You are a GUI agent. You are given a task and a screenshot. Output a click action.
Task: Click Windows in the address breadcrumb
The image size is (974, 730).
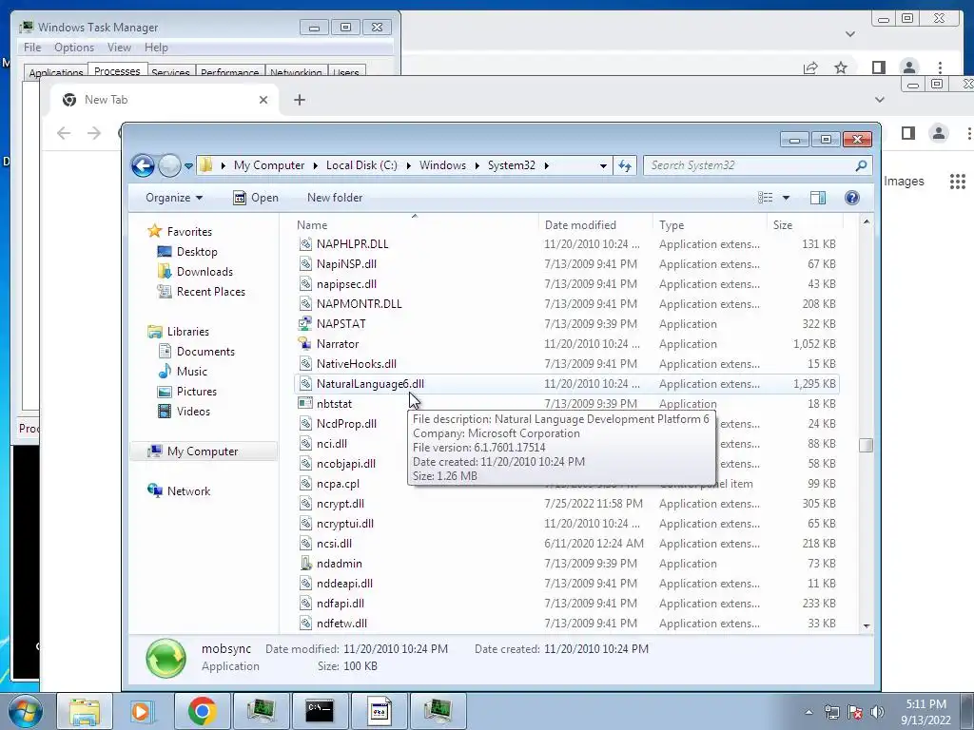442,165
